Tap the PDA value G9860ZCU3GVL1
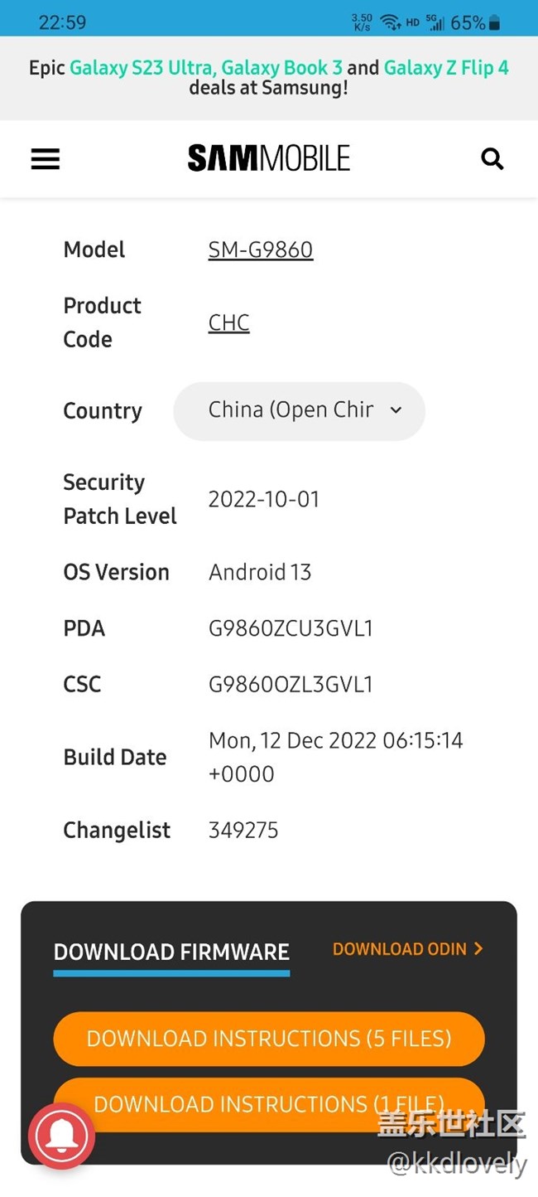Image resolution: width=538 pixels, height=1197 pixels. point(291,628)
